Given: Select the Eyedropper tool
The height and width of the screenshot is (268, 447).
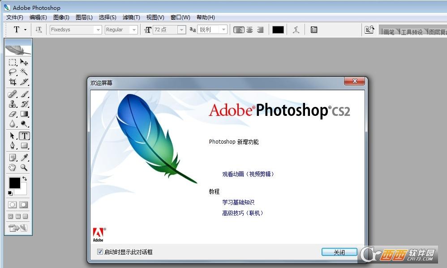Looking at the screenshot, I should pos(24,157).
